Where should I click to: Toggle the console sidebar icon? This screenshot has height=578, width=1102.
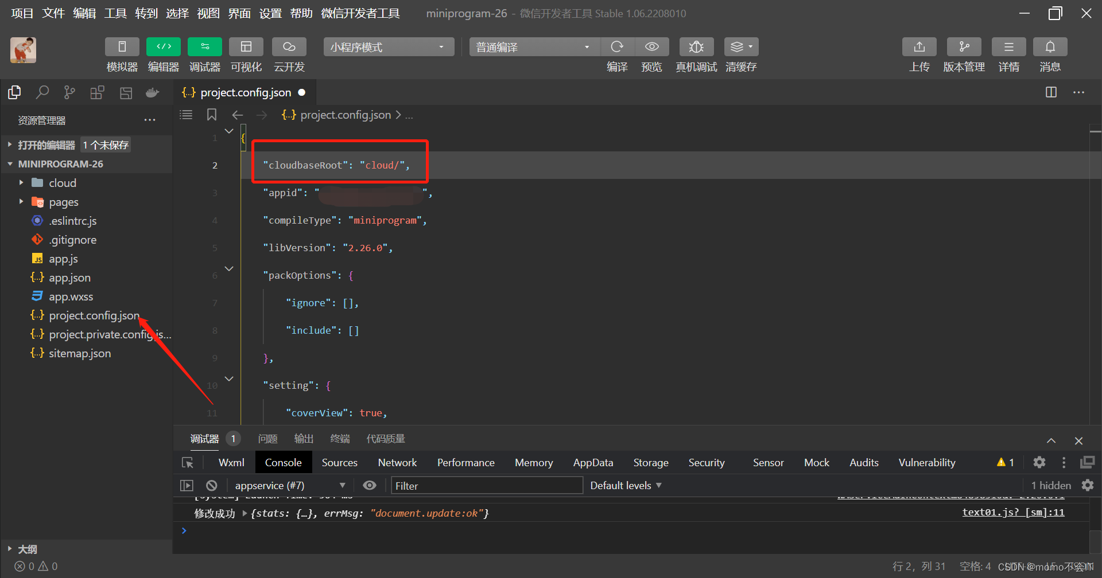(187, 486)
